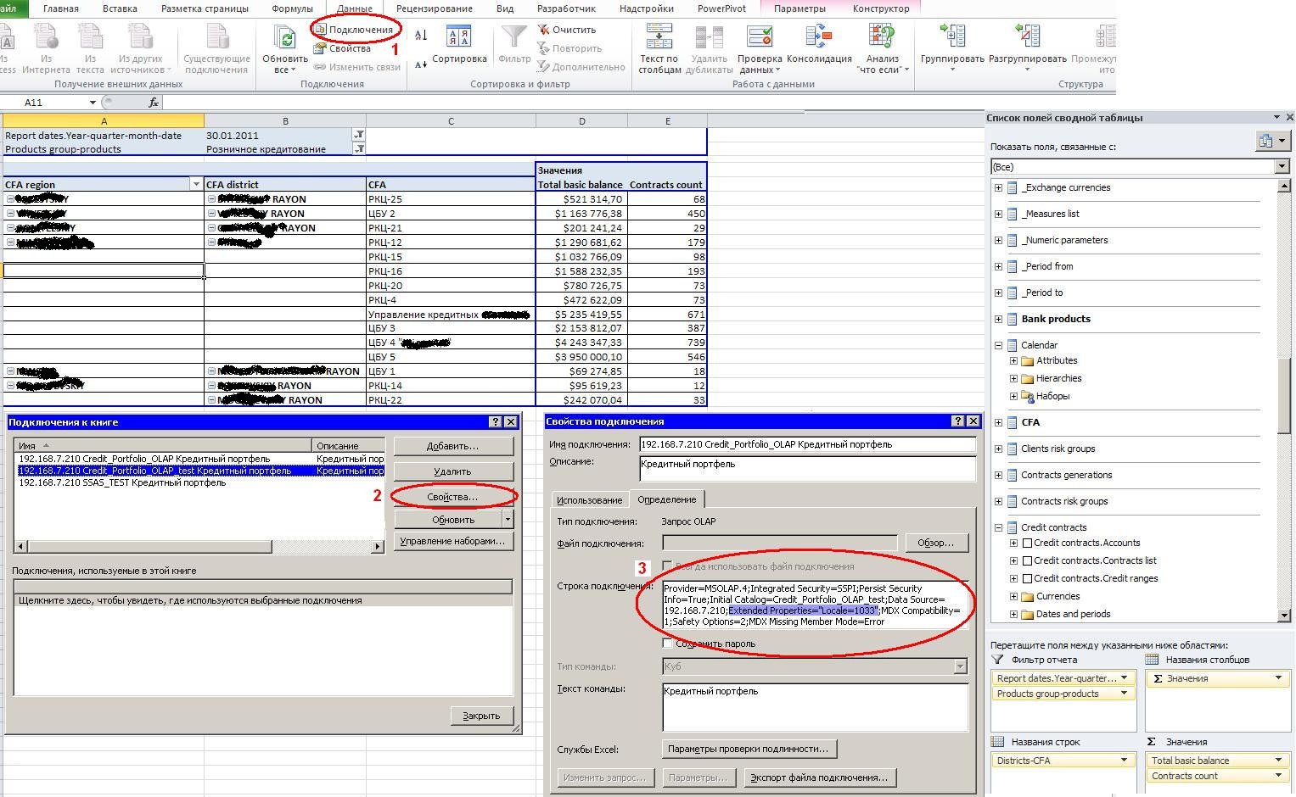Open the Districts-CFA row field dropdown

1124,761
